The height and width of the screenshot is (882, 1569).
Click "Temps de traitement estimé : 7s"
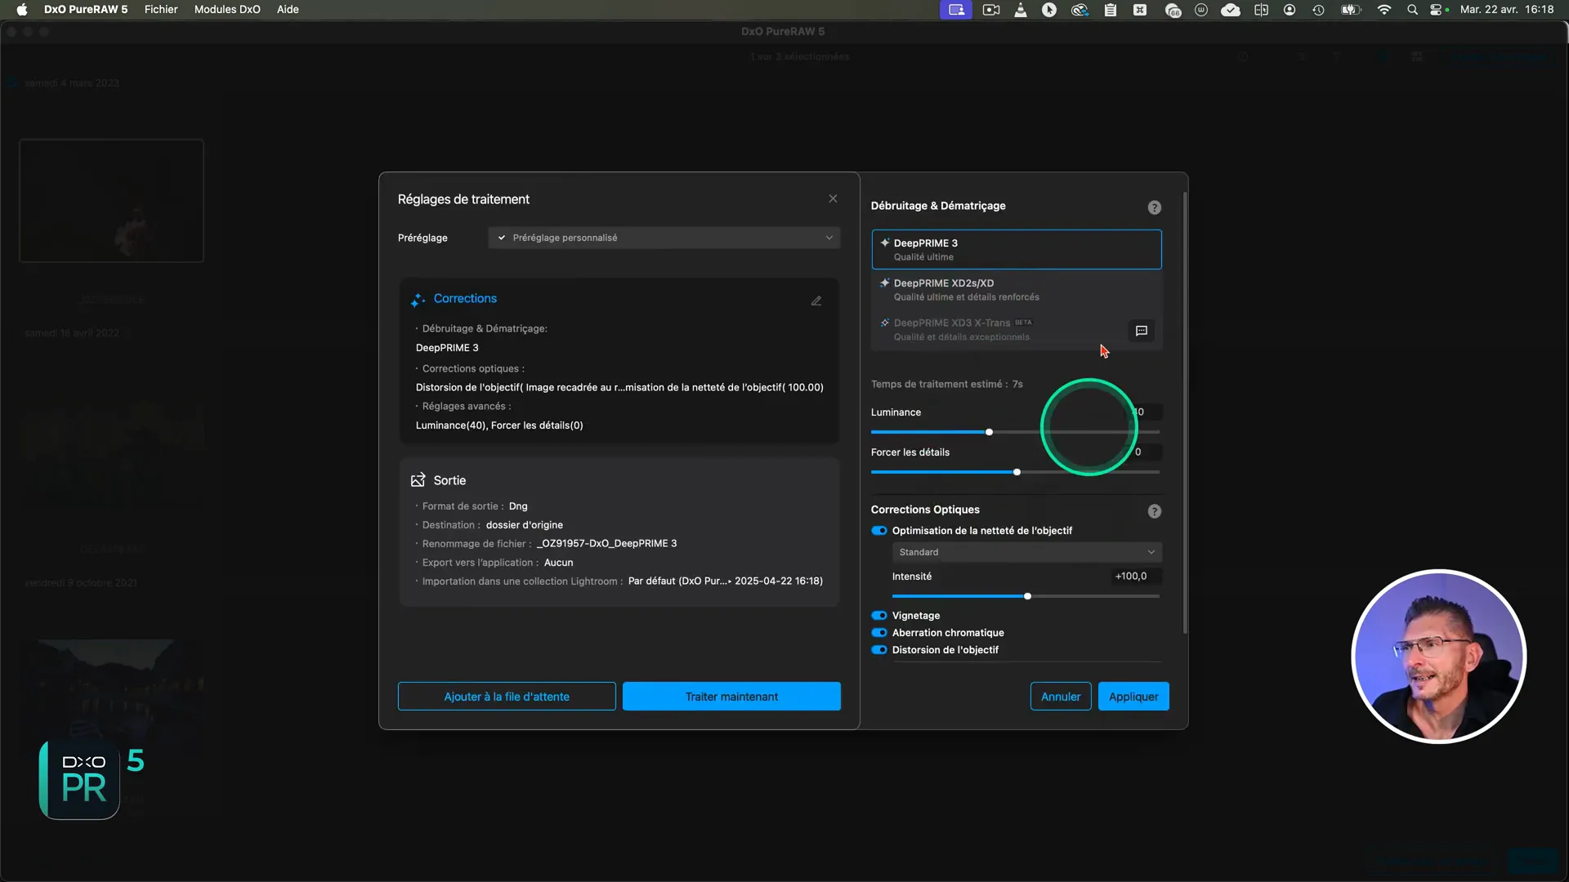pos(946,384)
